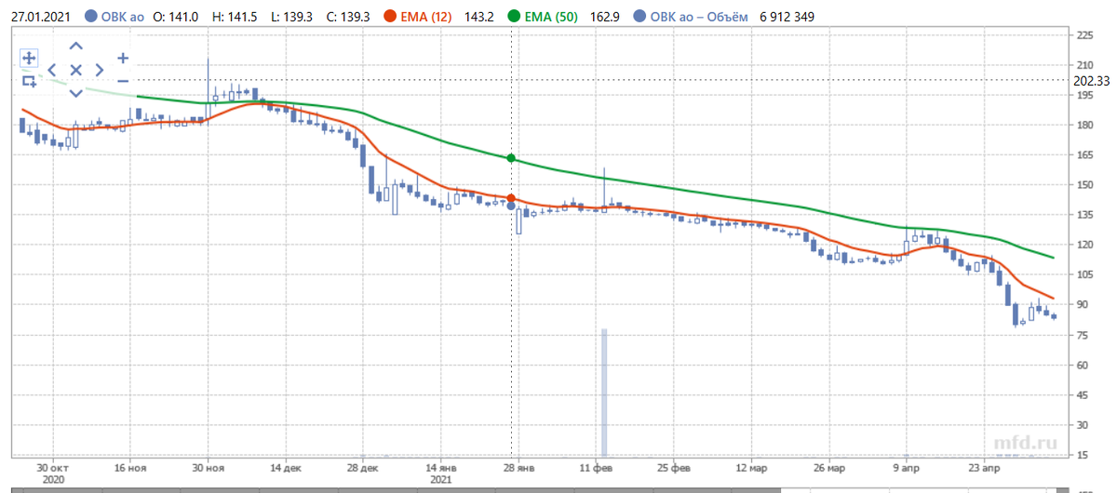Click the EMA (50) legend label
The image size is (1117, 493).
(x=551, y=16)
